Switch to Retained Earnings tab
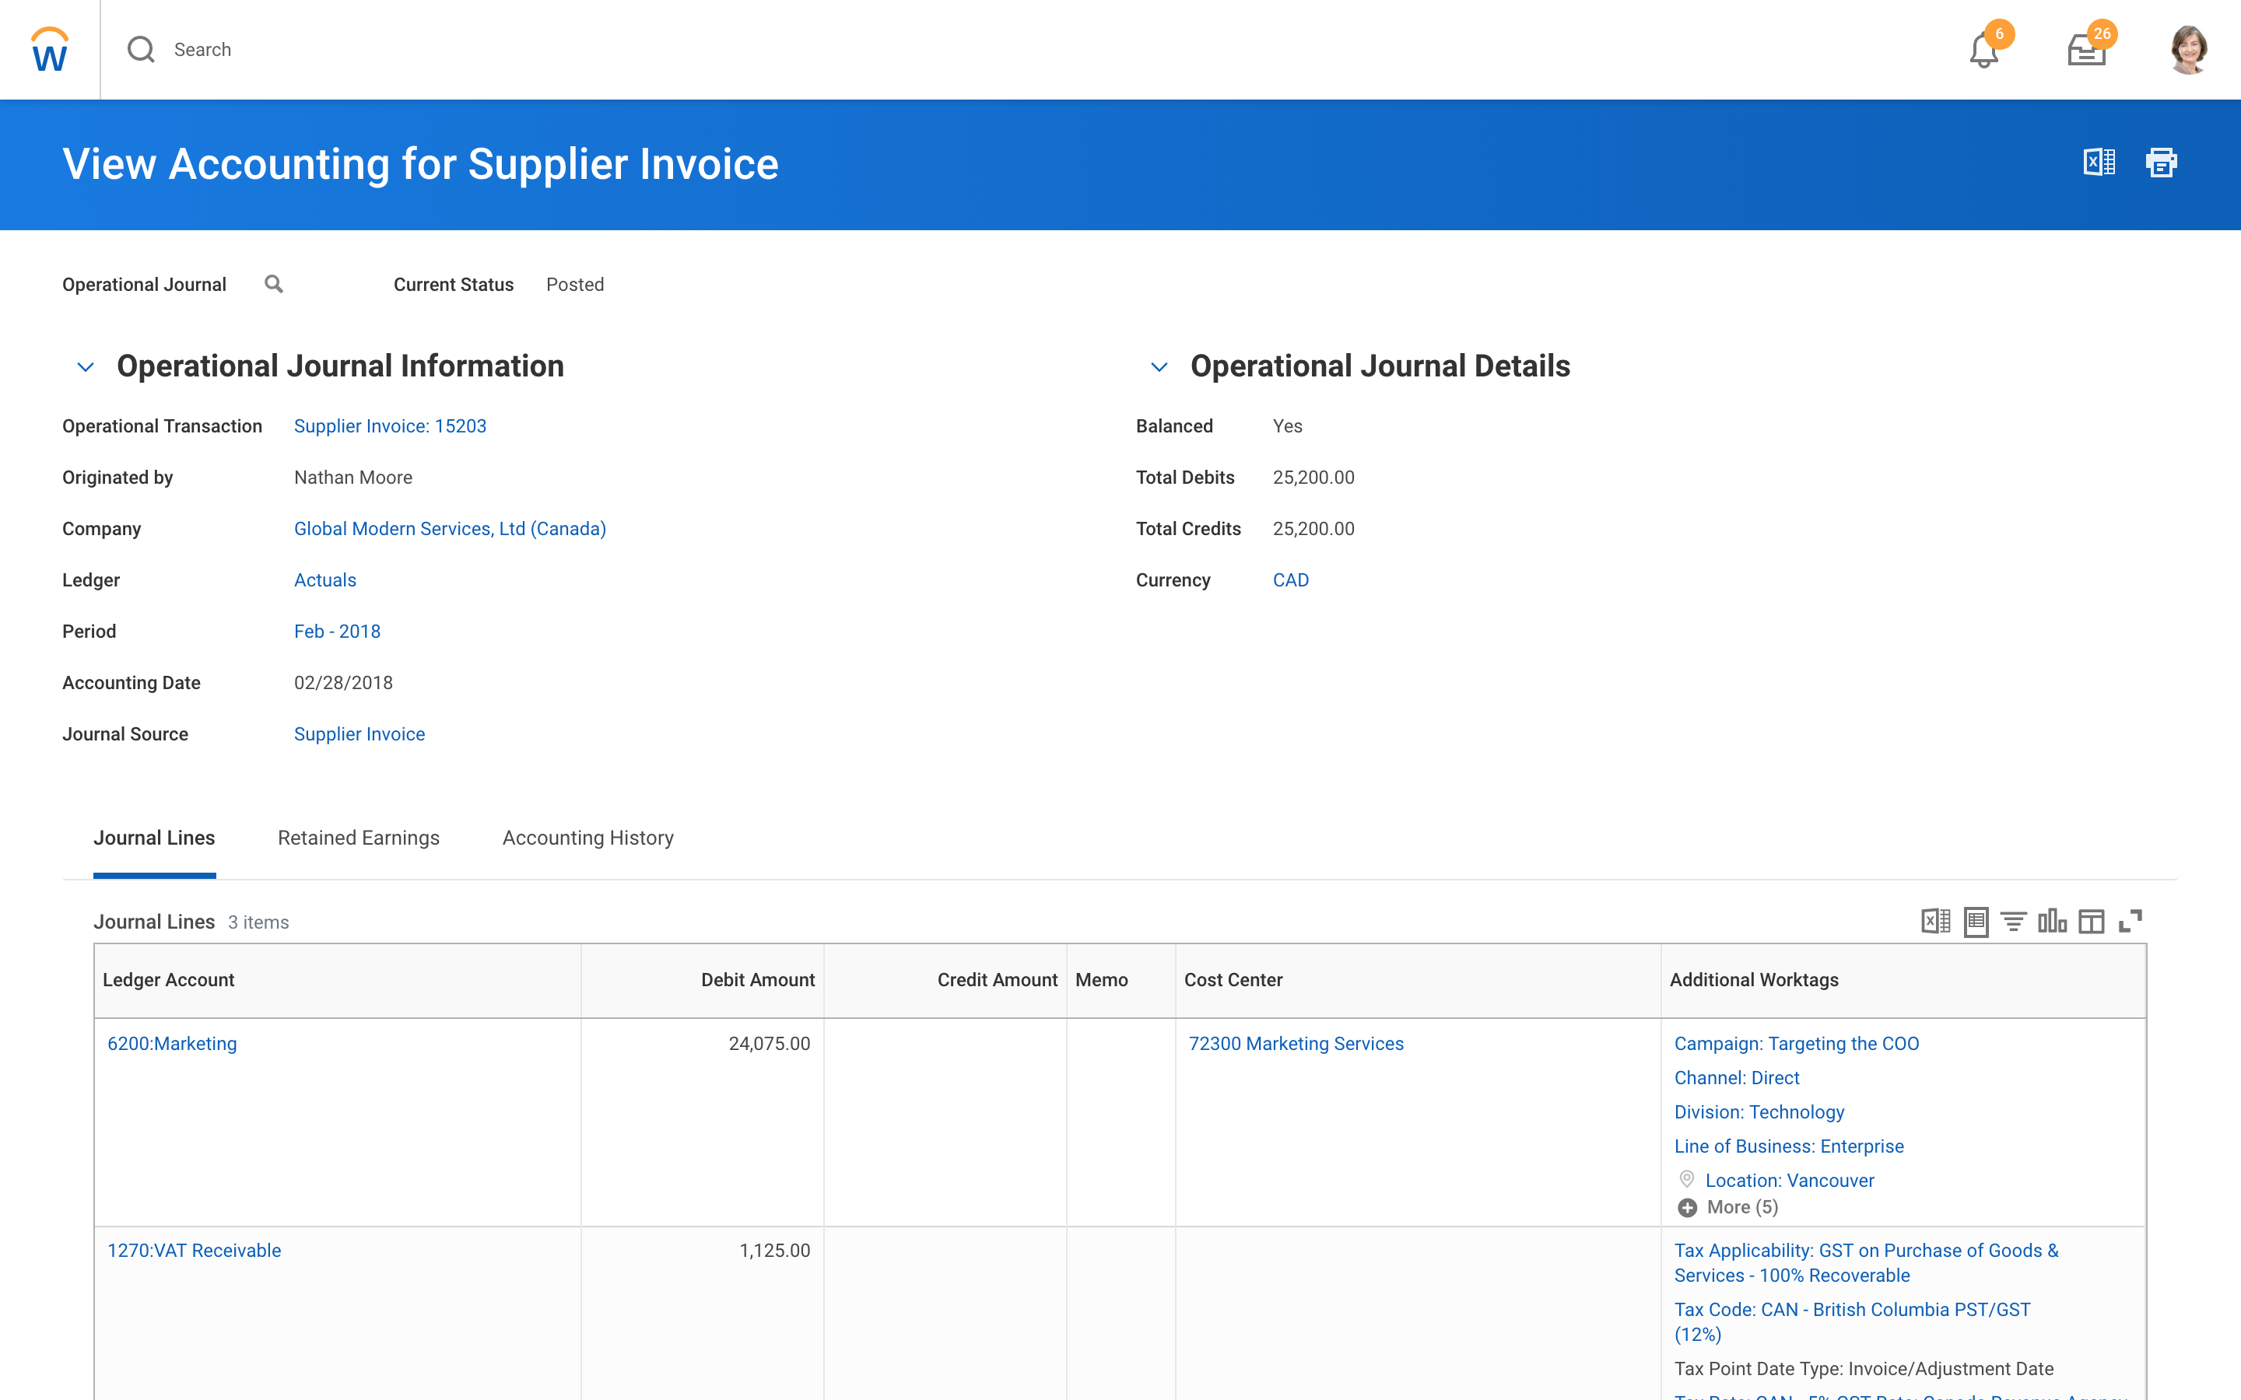The image size is (2241, 1400). pos(359,838)
